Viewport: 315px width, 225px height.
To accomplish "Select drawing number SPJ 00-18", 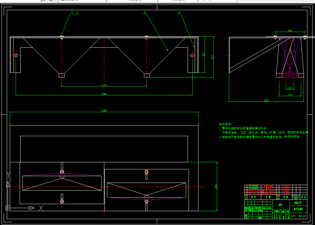I will (298, 216).
